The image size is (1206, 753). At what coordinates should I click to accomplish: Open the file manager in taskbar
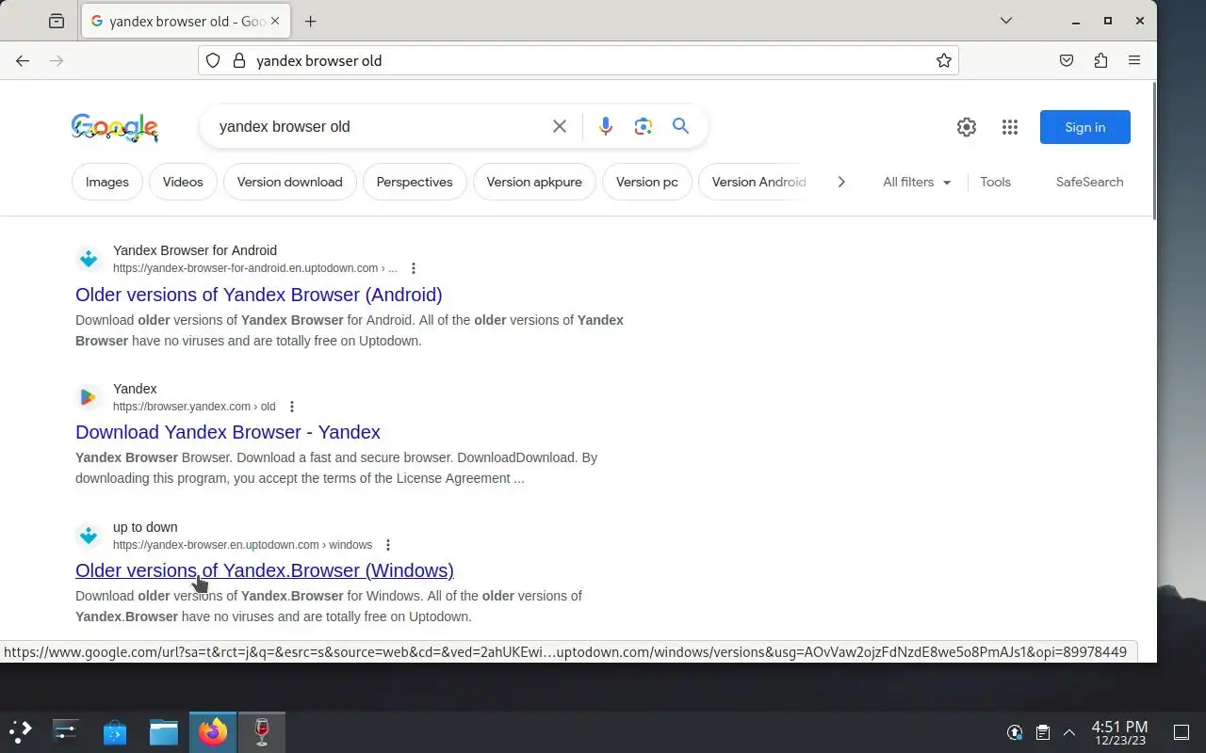[x=164, y=731]
